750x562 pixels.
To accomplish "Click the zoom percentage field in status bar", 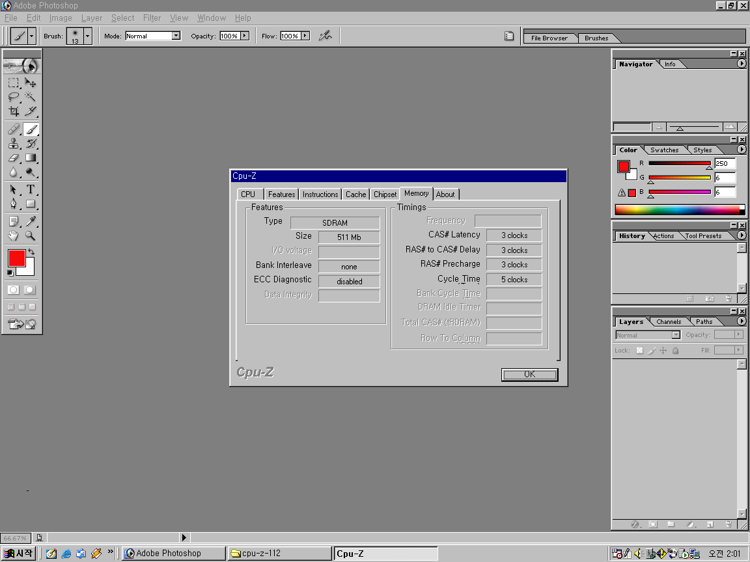I will coord(16,538).
